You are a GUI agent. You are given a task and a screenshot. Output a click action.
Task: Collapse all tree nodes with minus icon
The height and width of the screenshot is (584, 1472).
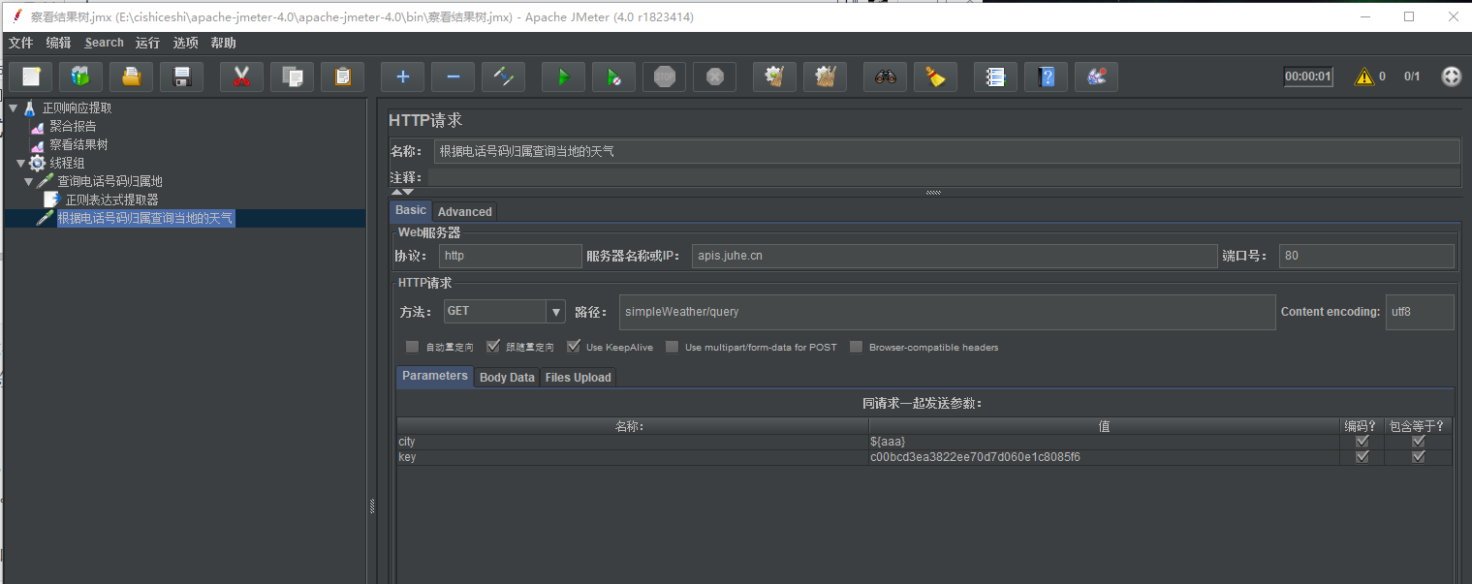tap(453, 77)
